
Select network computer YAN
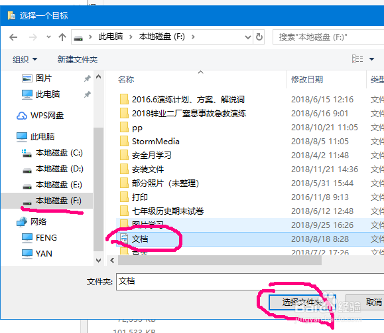[x=36, y=253]
